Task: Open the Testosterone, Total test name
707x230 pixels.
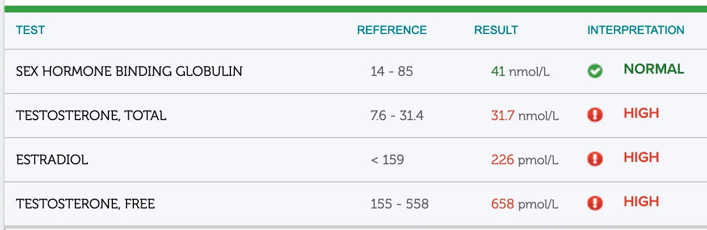Action: coord(91,116)
